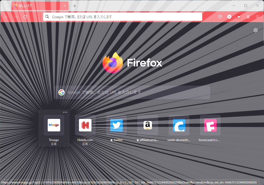Click the circular S extension icon
Image resolution: width=264 pixels, height=185 pixels.
[x=229, y=17]
